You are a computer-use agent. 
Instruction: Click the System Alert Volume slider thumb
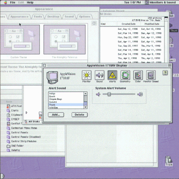(109, 94)
